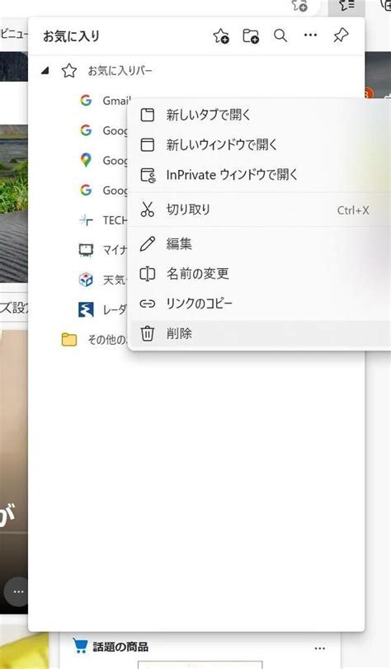Open the favorites search magnifier icon
This screenshot has height=669, width=391.
280,35
